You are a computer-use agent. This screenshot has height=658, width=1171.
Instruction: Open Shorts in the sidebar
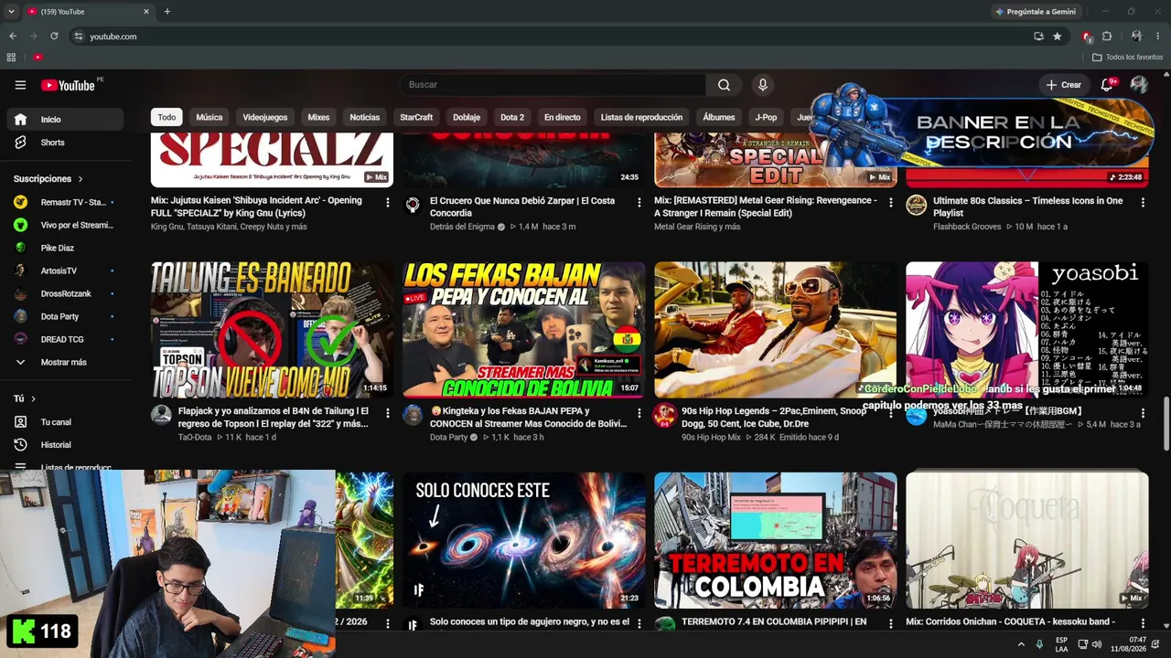coord(65,143)
